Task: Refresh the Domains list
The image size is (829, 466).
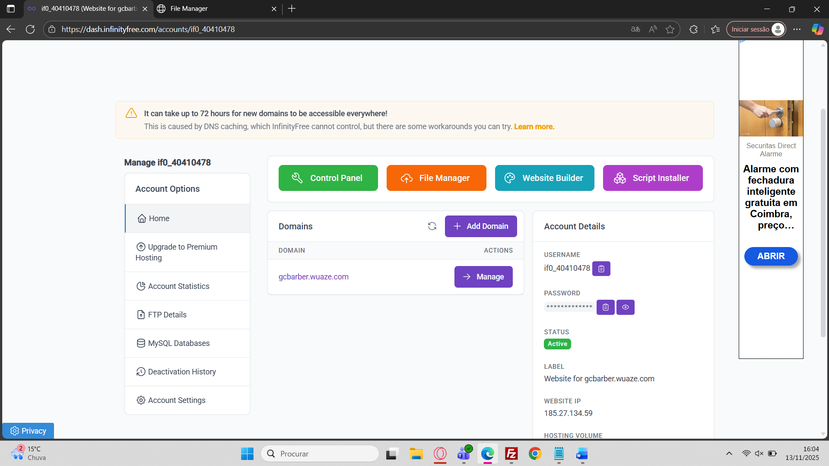Action: pyautogui.click(x=432, y=226)
